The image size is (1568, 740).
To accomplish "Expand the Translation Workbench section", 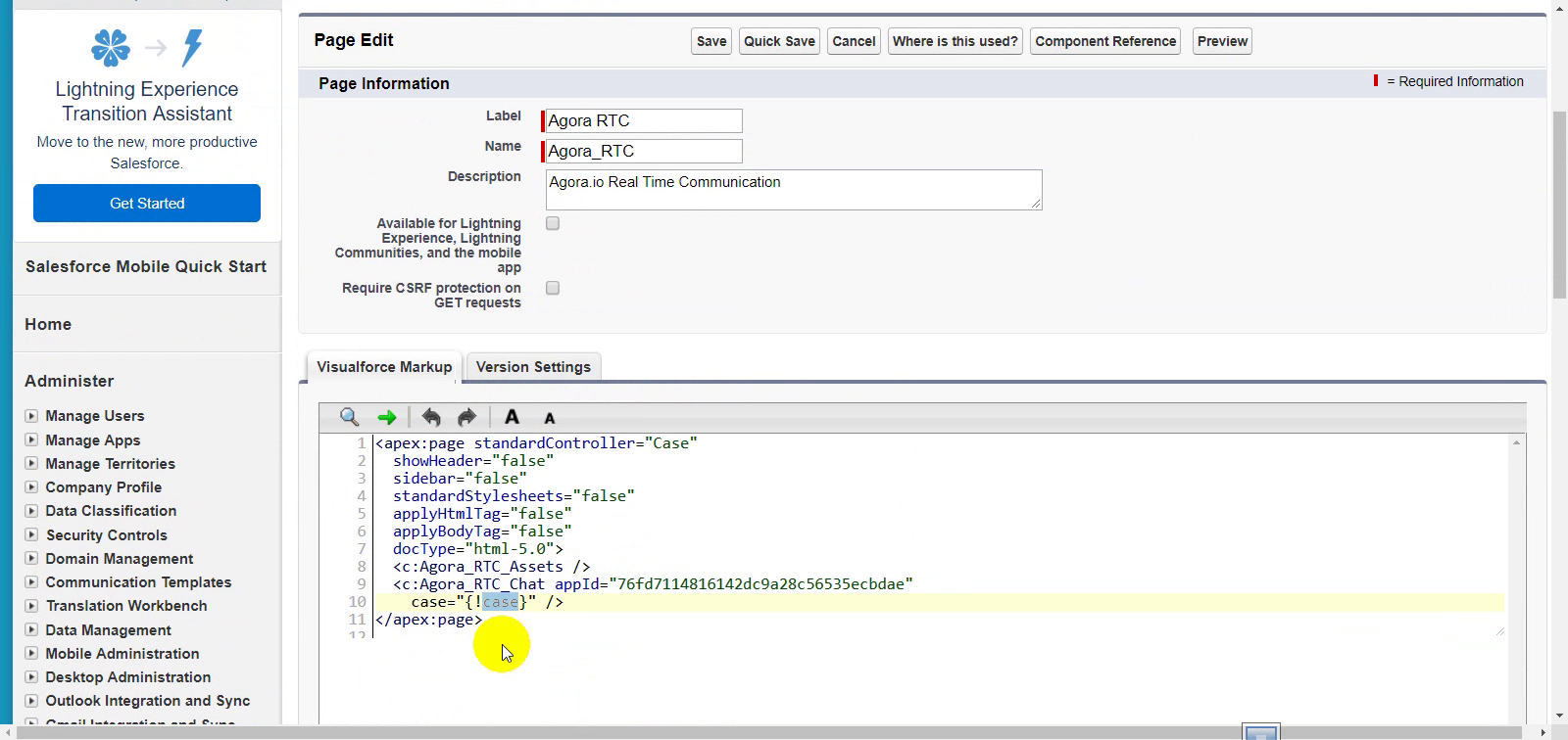I will [31, 606].
